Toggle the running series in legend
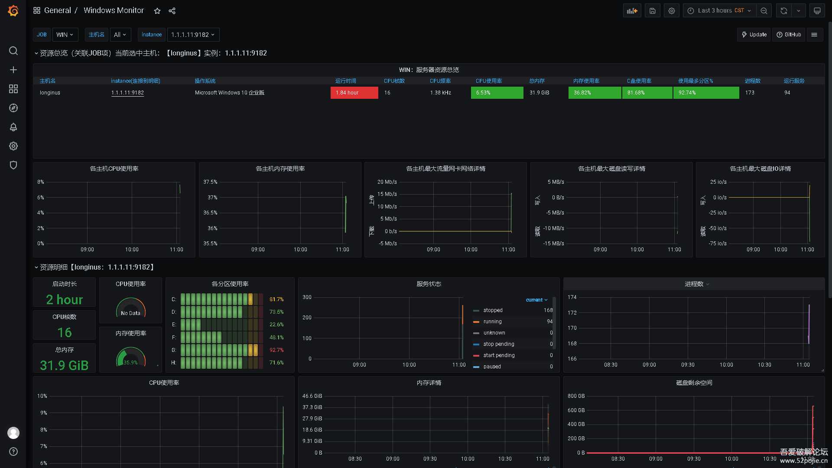Viewport: 832px width, 468px height. pyautogui.click(x=492, y=322)
